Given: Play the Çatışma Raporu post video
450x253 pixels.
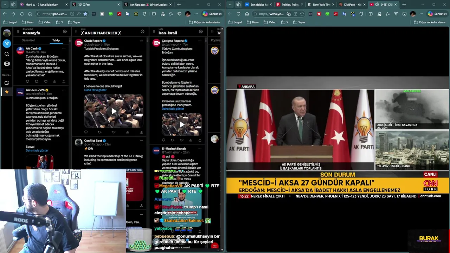Looking at the screenshot, I should coord(182,124).
